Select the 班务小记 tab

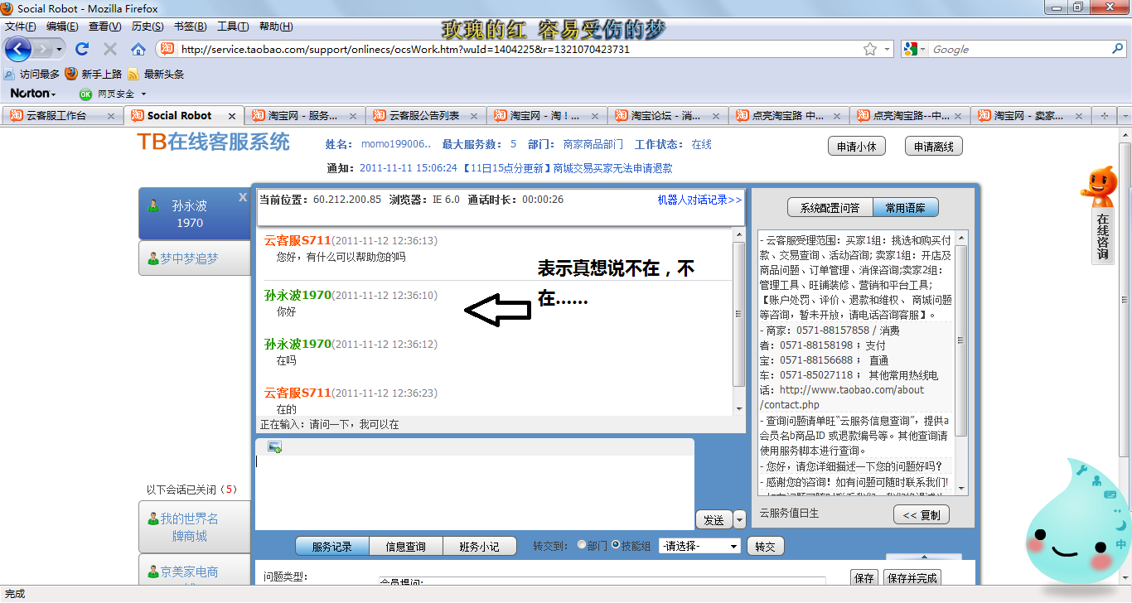coord(479,547)
